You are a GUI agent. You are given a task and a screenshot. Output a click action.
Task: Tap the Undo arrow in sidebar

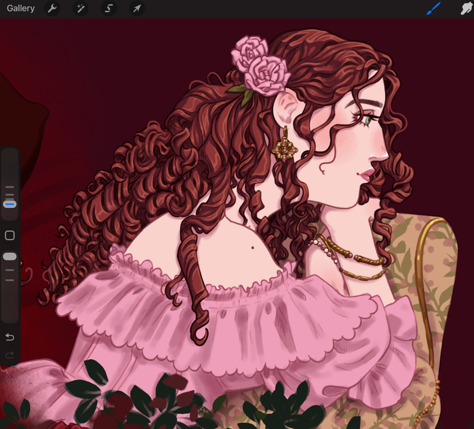pos(9,337)
